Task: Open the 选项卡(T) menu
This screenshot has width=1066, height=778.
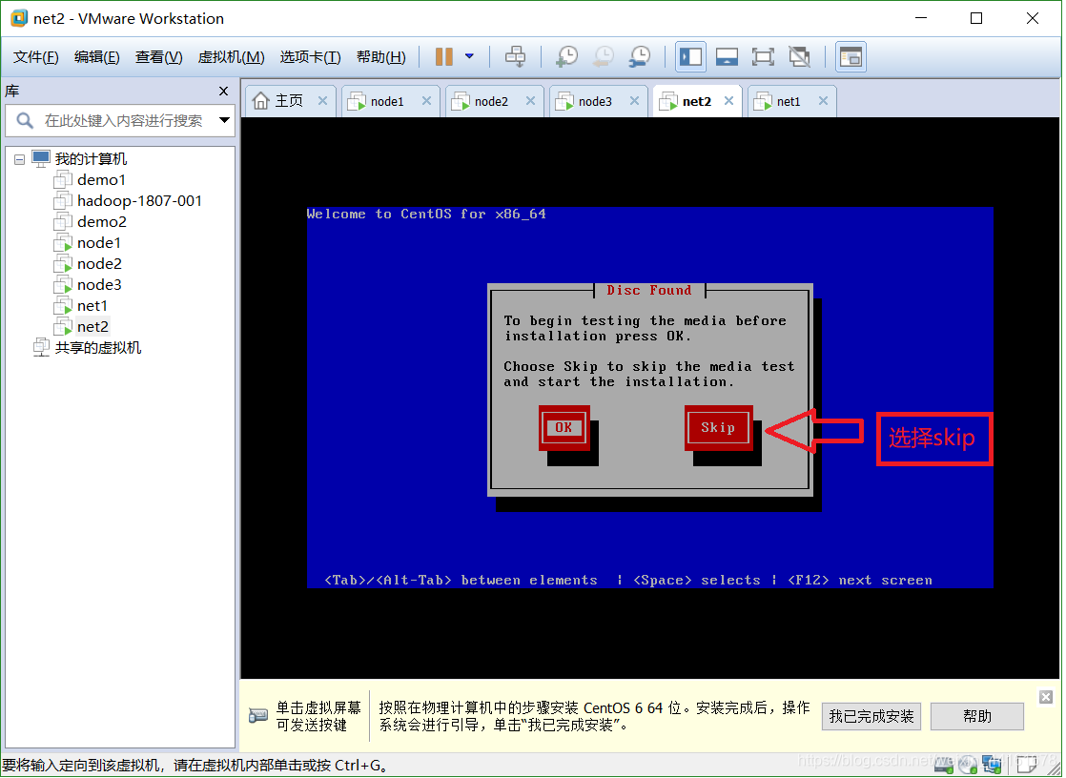Action: click(310, 57)
